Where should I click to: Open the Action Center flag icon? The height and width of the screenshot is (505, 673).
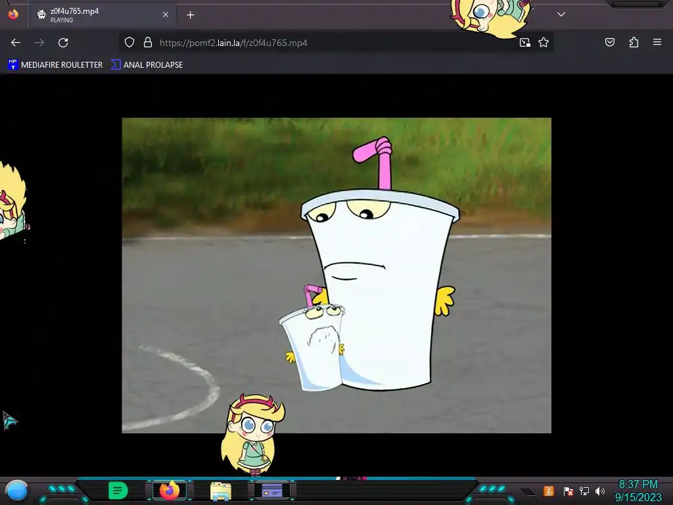pos(569,491)
